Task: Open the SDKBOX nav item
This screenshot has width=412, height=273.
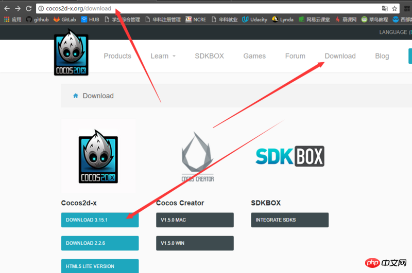Action: click(x=210, y=56)
